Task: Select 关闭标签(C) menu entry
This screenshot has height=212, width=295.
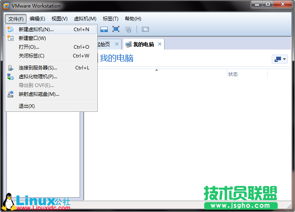Action: [32, 55]
